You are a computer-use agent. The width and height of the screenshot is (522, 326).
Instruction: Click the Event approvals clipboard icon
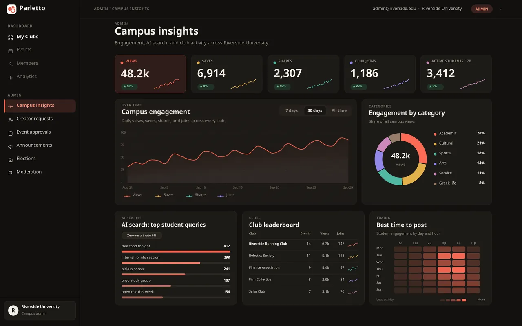(11, 133)
